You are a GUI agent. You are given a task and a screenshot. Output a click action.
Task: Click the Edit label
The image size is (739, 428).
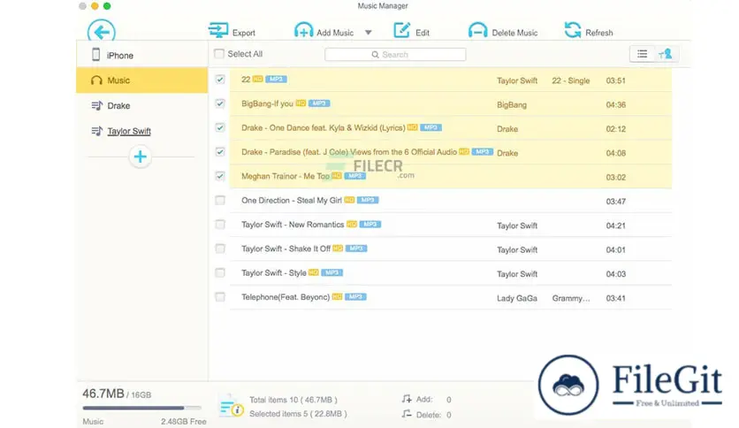423,33
